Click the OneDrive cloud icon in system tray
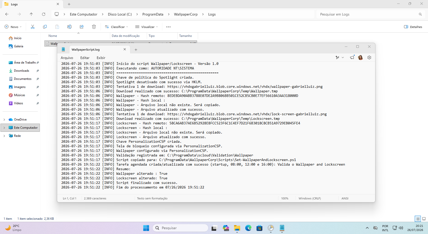Screen dimensions: 428x234 click(x=375, y=228)
